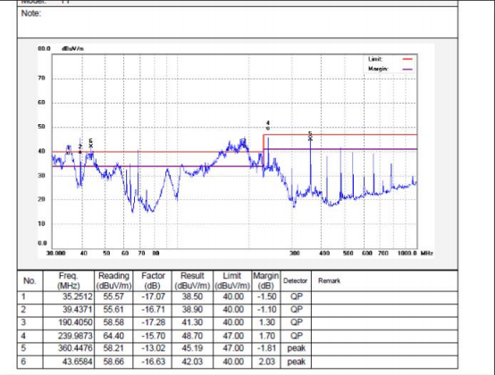Select peak marker 4 on the spectrum plot

(x=268, y=126)
